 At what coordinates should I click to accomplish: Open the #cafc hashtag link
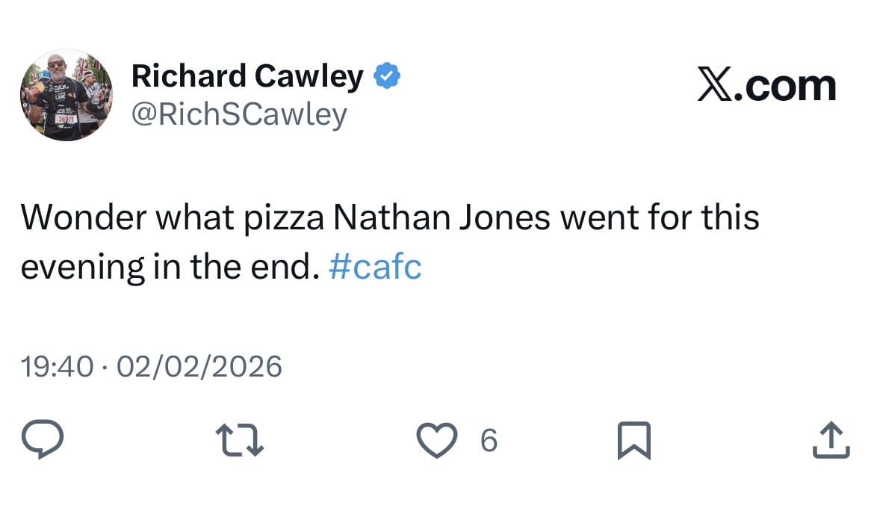375,267
